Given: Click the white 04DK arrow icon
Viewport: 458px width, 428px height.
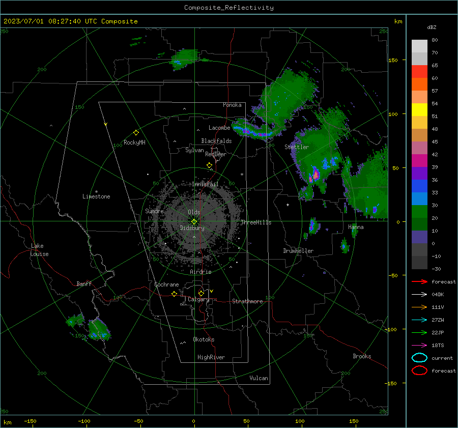Looking at the screenshot, I should (x=419, y=294).
